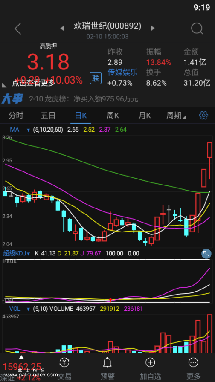
Task: Open the 更多 ellipsis menu
Action: click(194, 362)
